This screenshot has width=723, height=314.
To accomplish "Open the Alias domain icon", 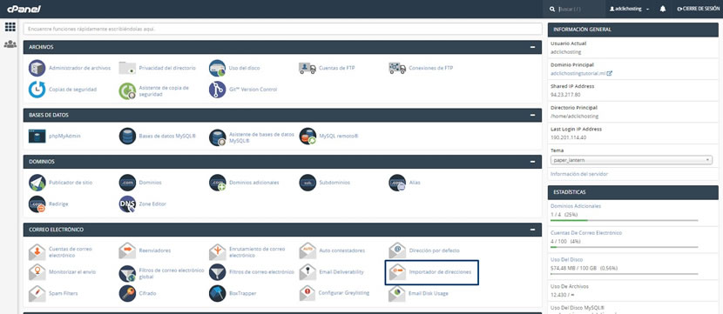I will (x=397, y=183).
